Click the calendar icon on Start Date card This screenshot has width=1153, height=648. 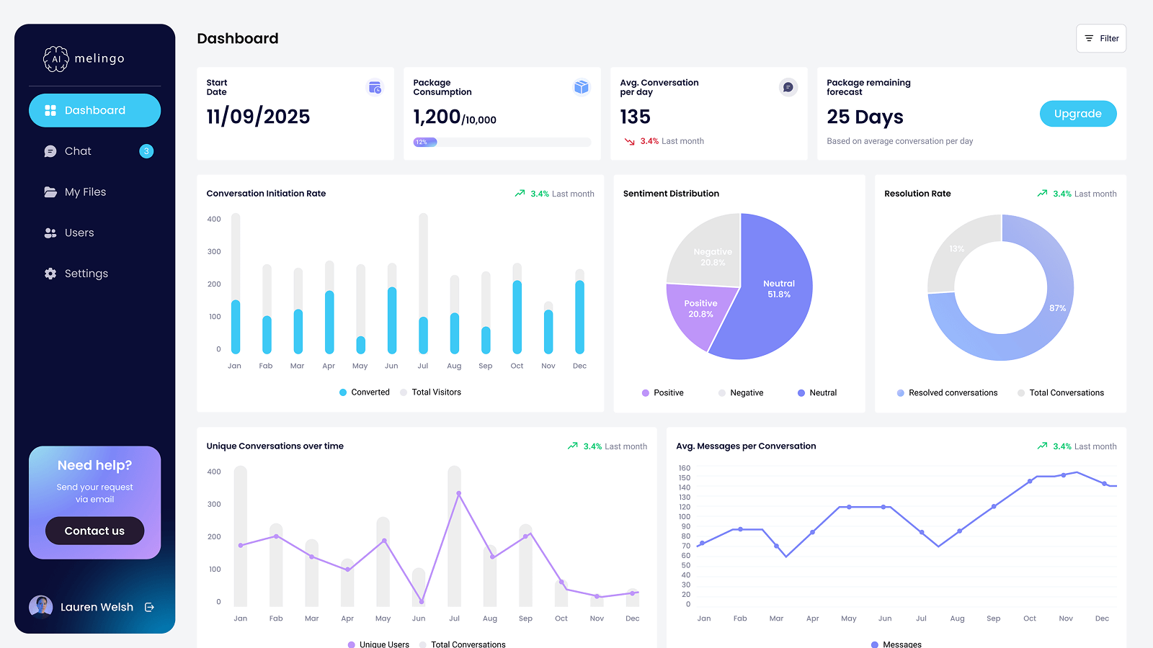tap(375, 87)
